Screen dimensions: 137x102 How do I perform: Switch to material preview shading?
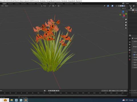coord(123,6)
